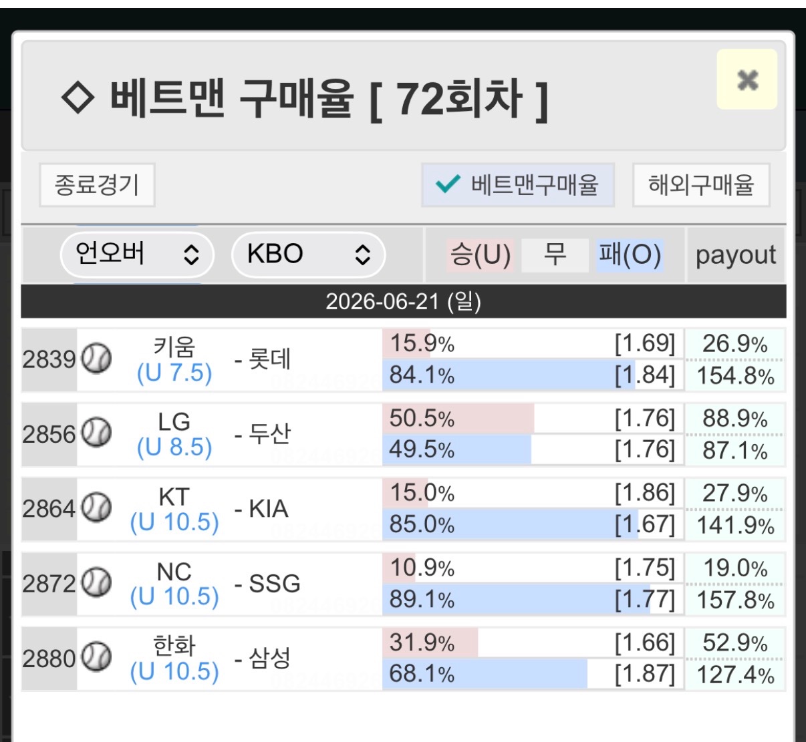Click payout value 141.9%
The height and width of the screenshot is (742, 806).
[735, 526]
